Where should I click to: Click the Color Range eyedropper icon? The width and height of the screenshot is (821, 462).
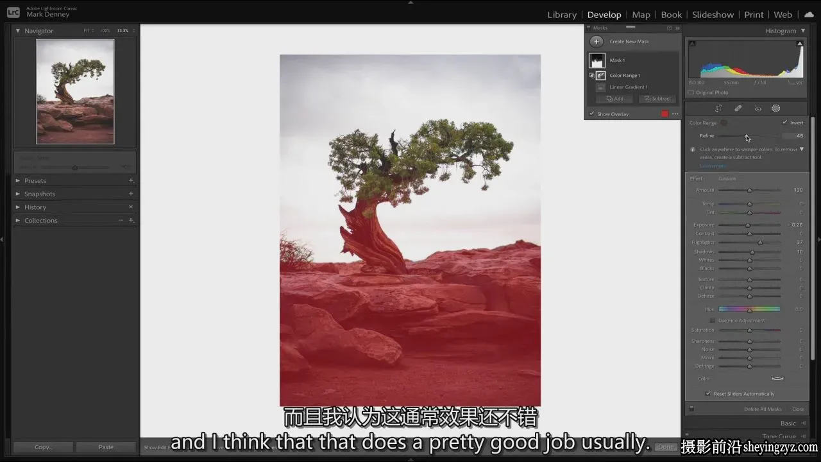(x=724, y=123)
